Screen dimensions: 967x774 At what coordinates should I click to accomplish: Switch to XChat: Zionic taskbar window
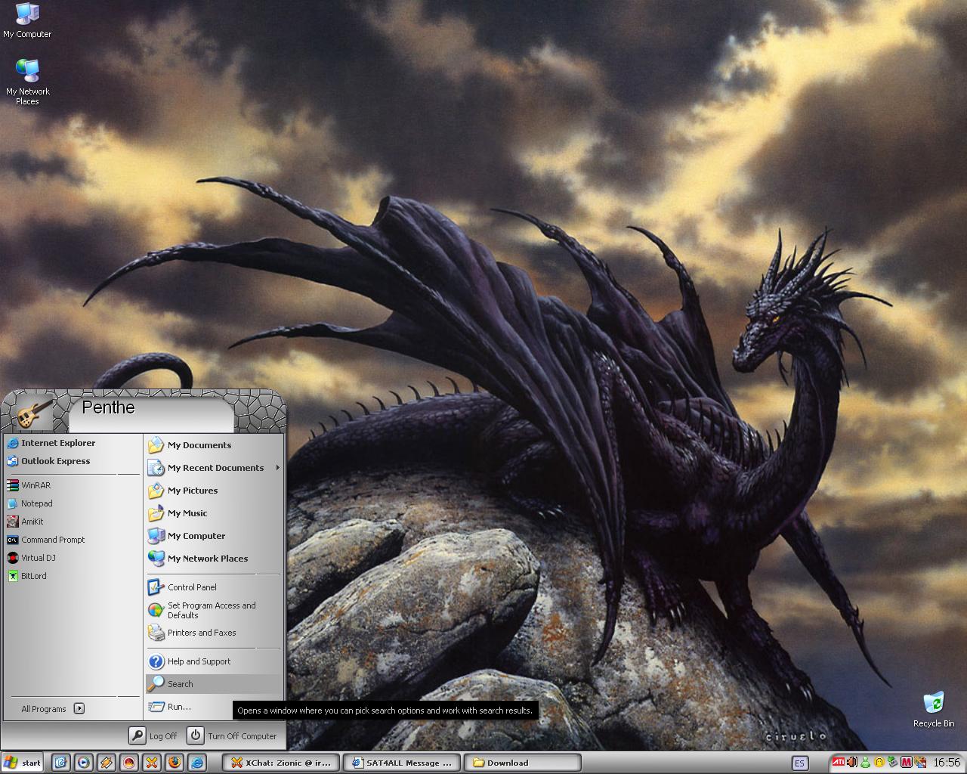(x=281, y=763)
